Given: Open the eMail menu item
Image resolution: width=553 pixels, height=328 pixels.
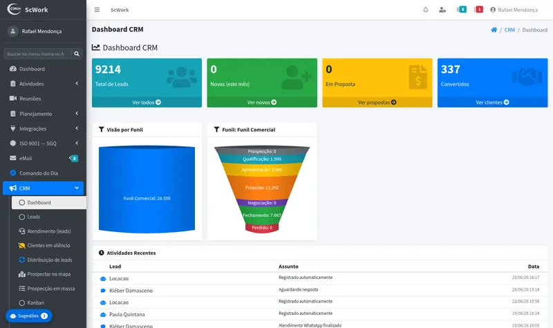Looking at the screenshot, I should tap(43, 159).
